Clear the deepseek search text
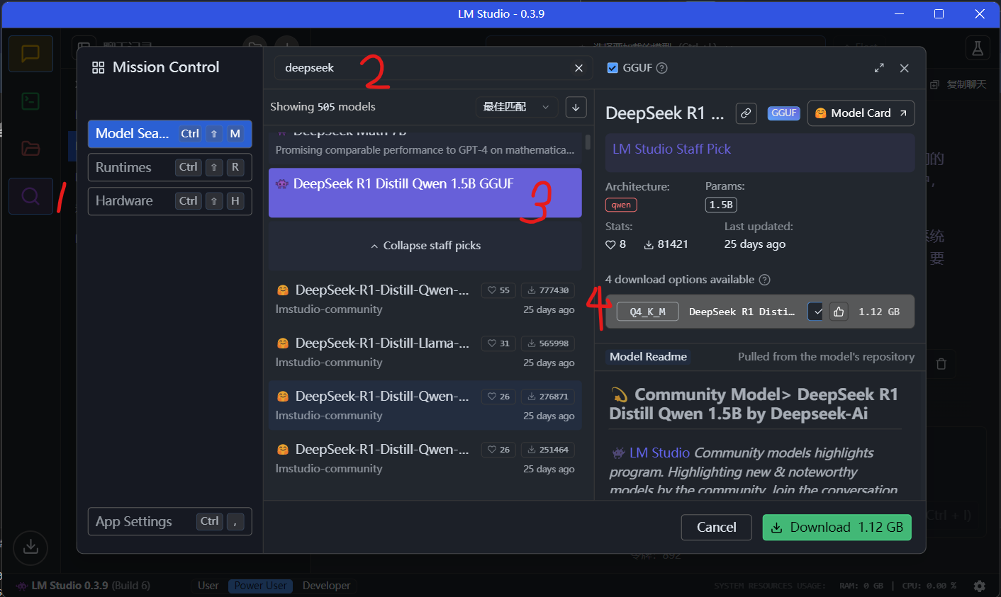 [578, 68]
